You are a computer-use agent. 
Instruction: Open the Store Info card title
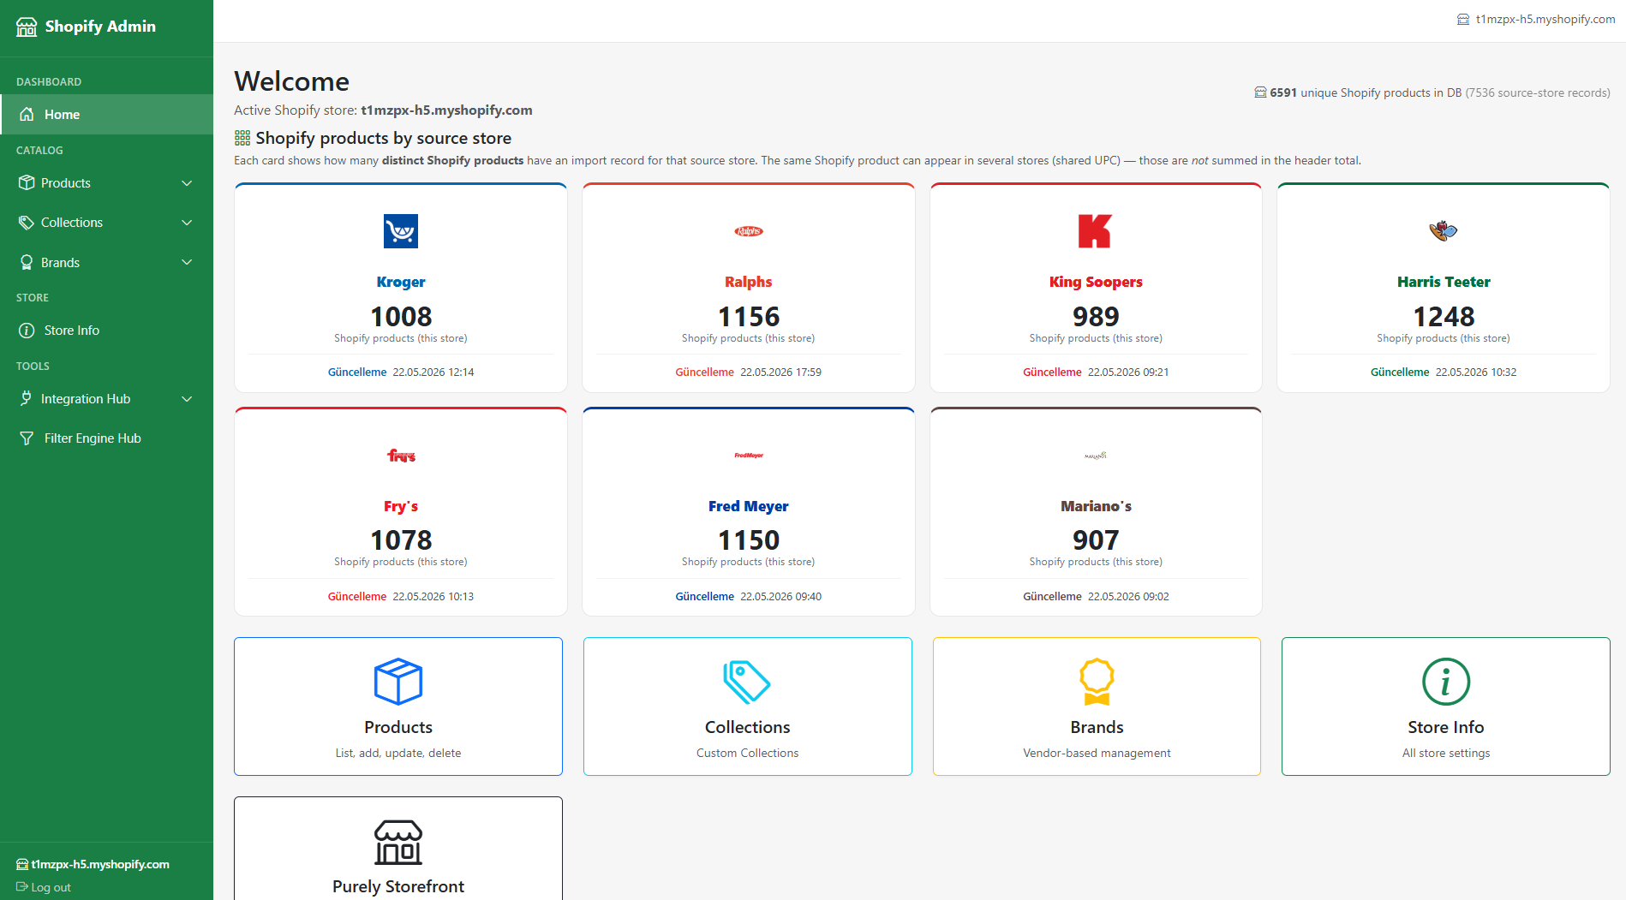tap(1446, 727)
